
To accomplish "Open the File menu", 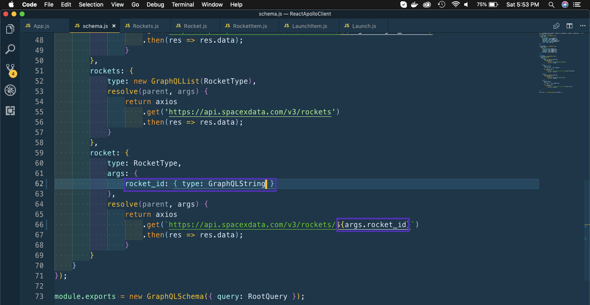I will pos(49,5).
